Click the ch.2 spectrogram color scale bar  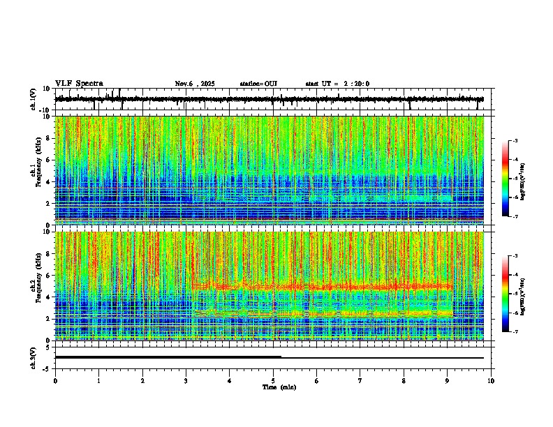tap(505, 294)
